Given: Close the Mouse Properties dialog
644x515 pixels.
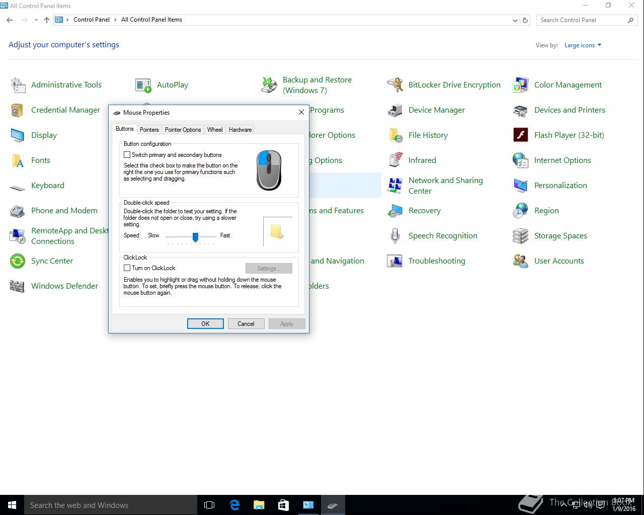Looking at the screenshot, I should [x=301, y=112].
